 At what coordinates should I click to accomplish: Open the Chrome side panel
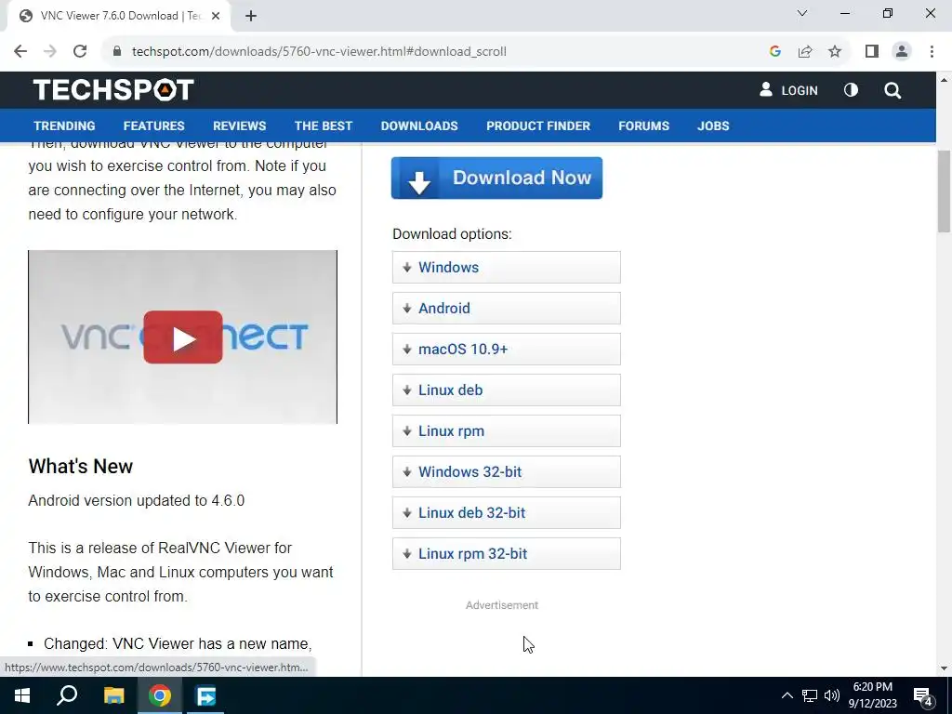click(872, 51)
